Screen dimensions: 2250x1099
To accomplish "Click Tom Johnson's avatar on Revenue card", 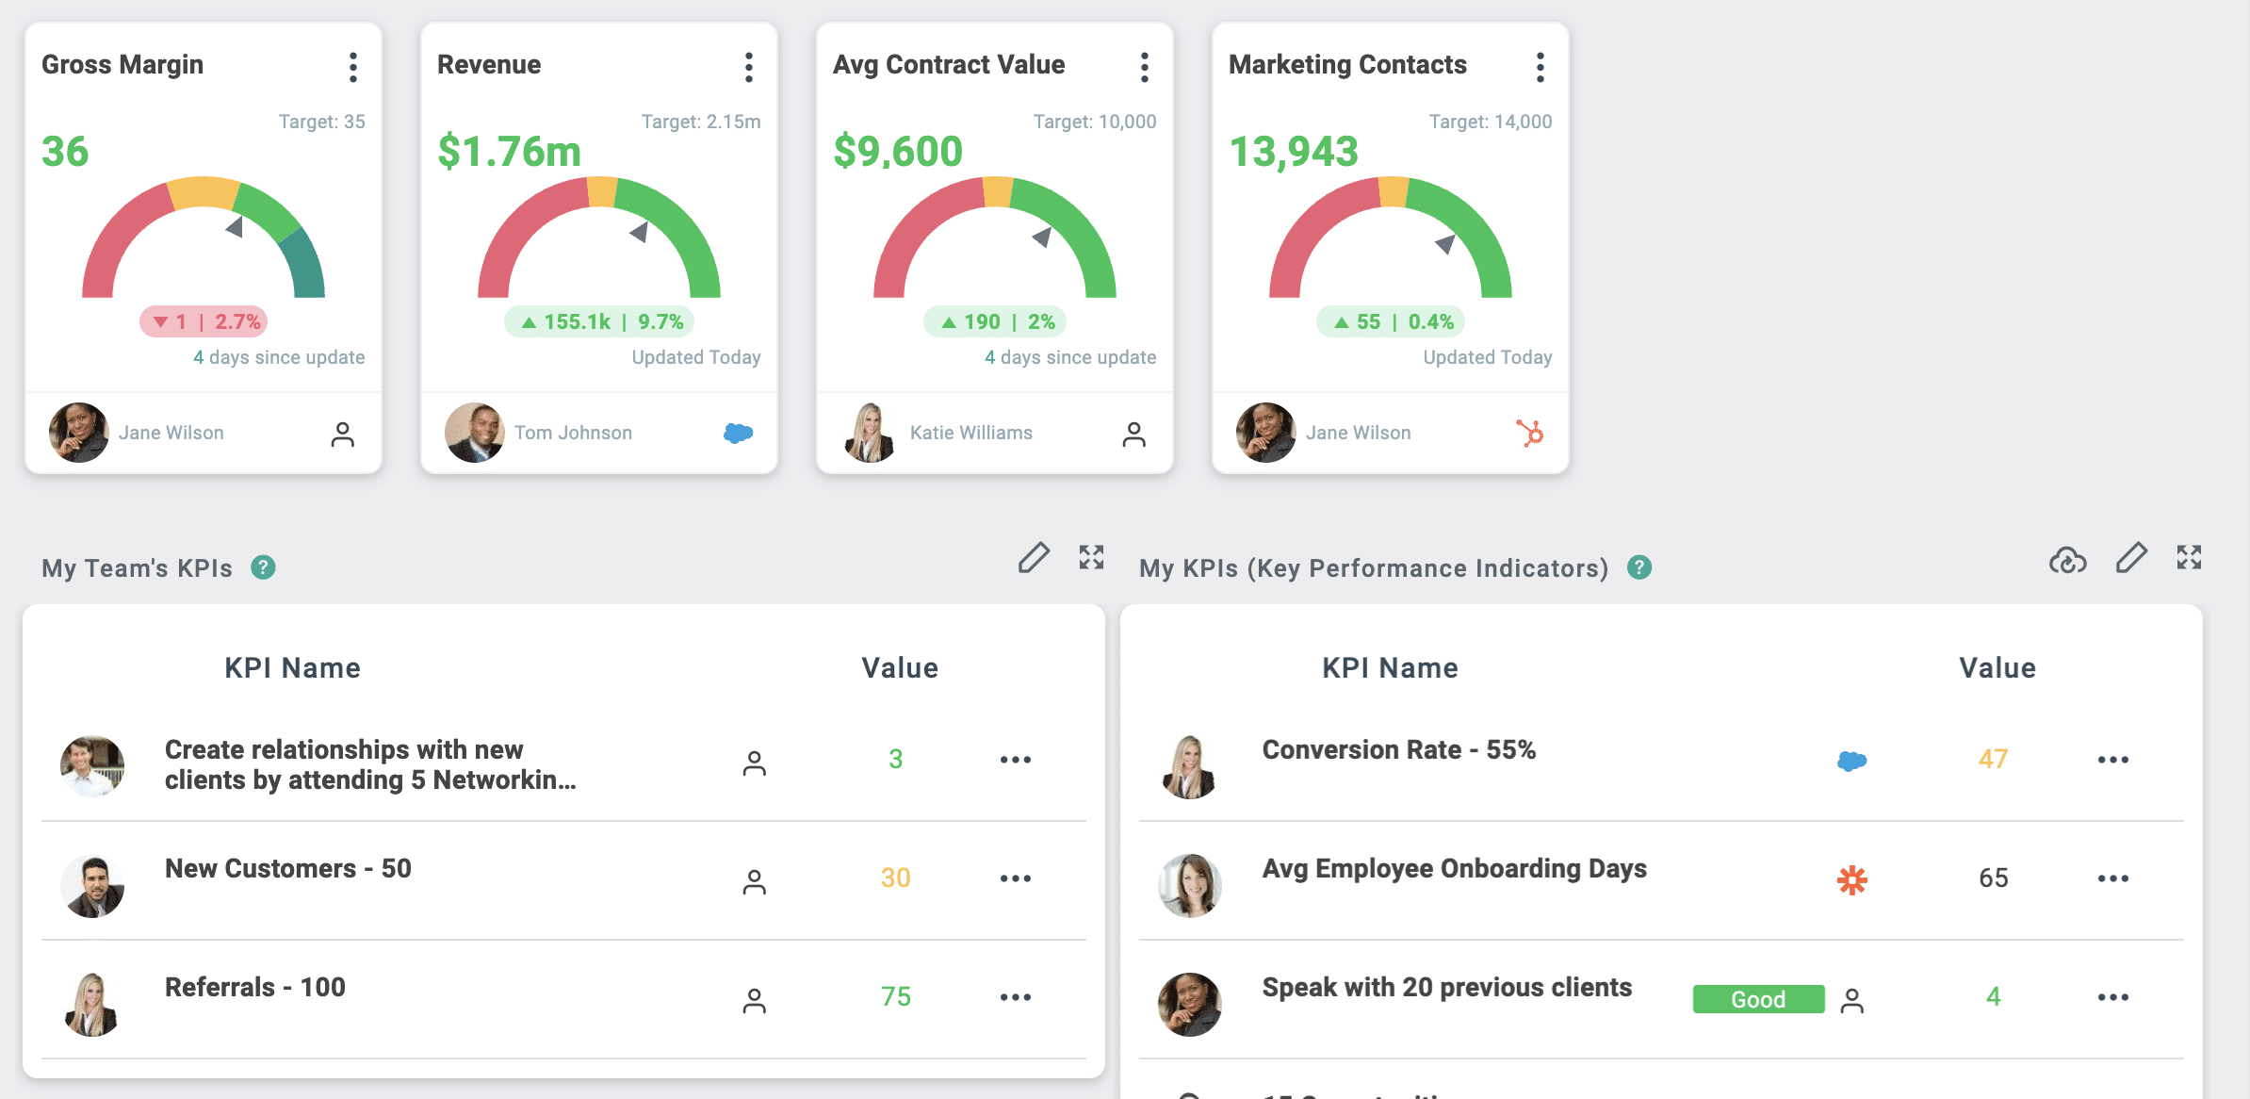I will click(x=474, y=433).
